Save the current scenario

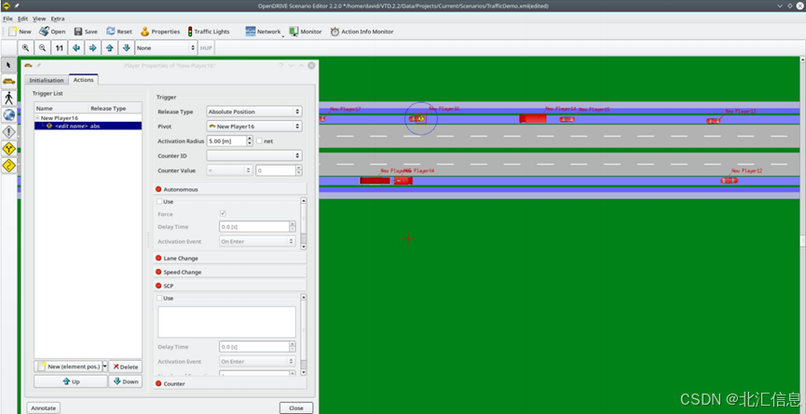click(86, 32)
